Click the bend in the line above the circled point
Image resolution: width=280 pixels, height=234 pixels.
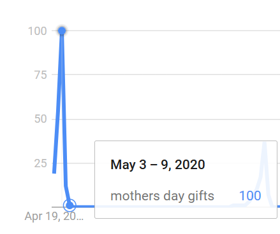pyautogui.click(x=66, y=186)
